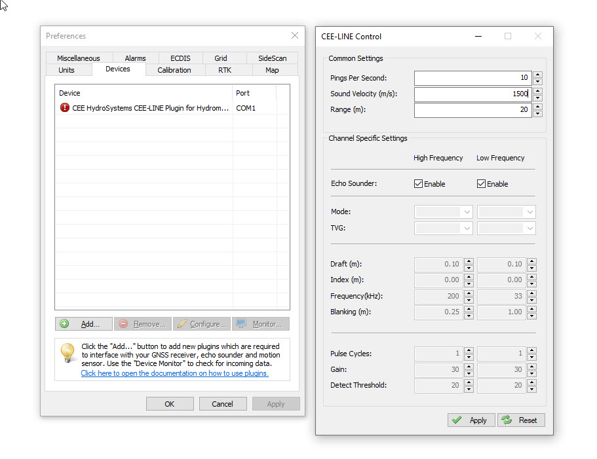597x459 pixels.
Task: Open the Low Frequency TVG dropdown
Action: pos(507,228)
